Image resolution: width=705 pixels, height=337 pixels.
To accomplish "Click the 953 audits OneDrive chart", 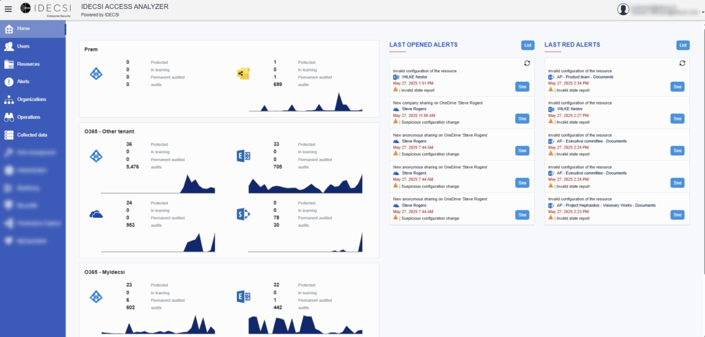I will click(158, 242).
